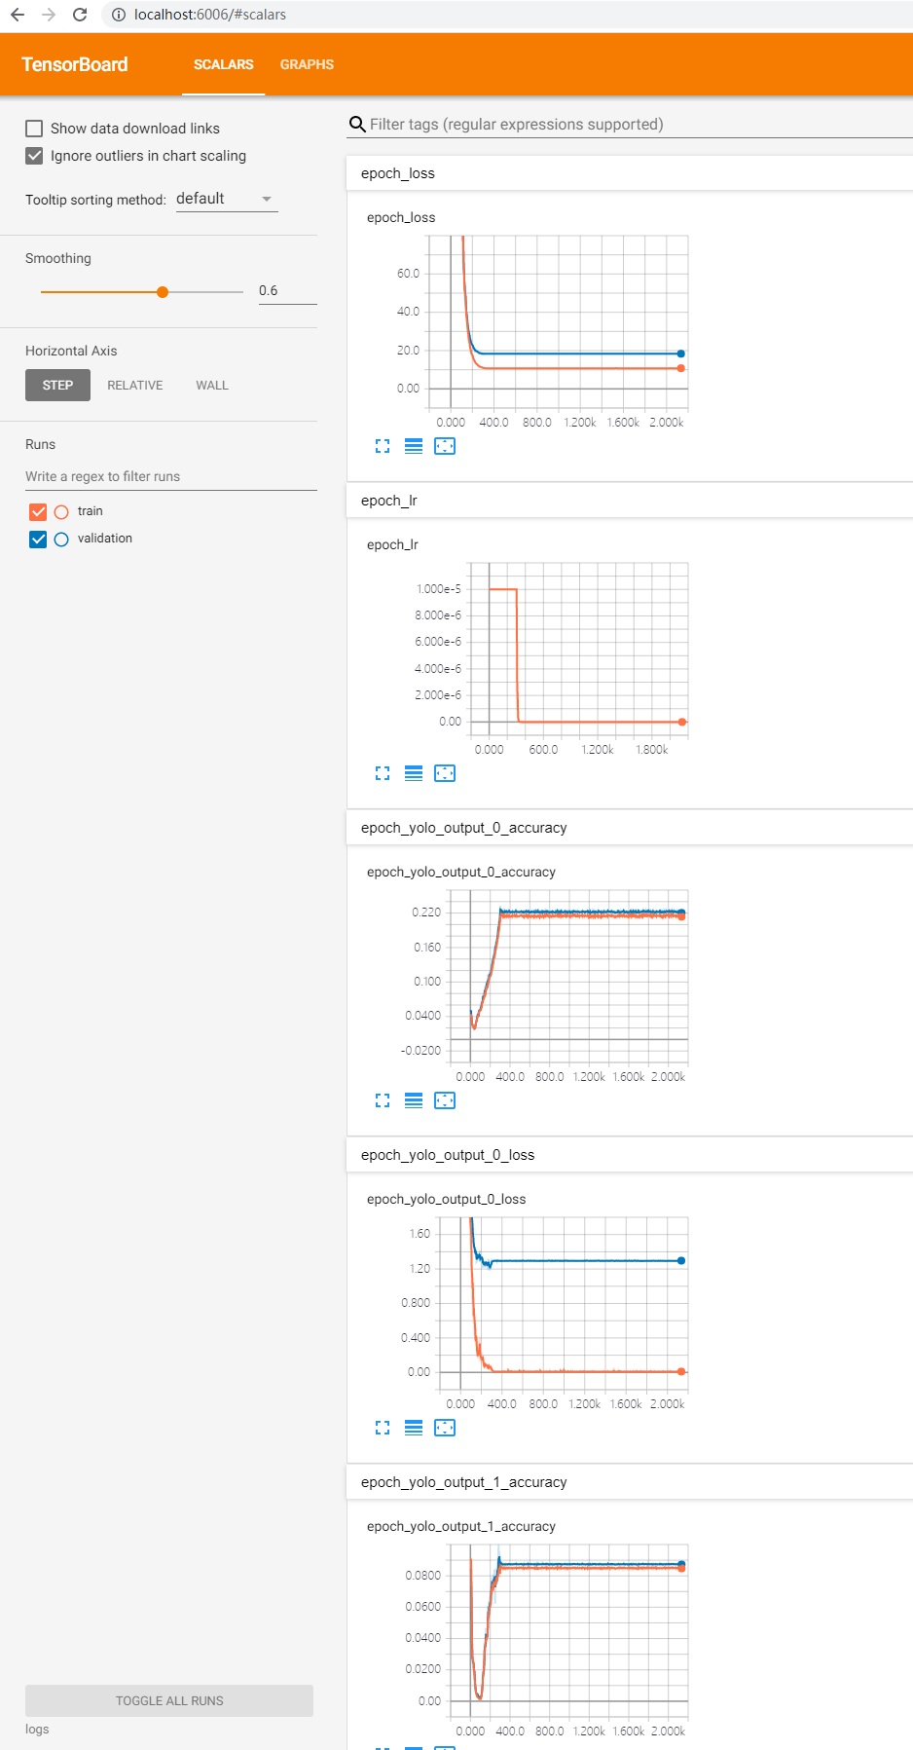This screenshot has height=1750, width=913.
Task: Expand epoch_loss chart to full size
Action: click(x=383, y=446)
